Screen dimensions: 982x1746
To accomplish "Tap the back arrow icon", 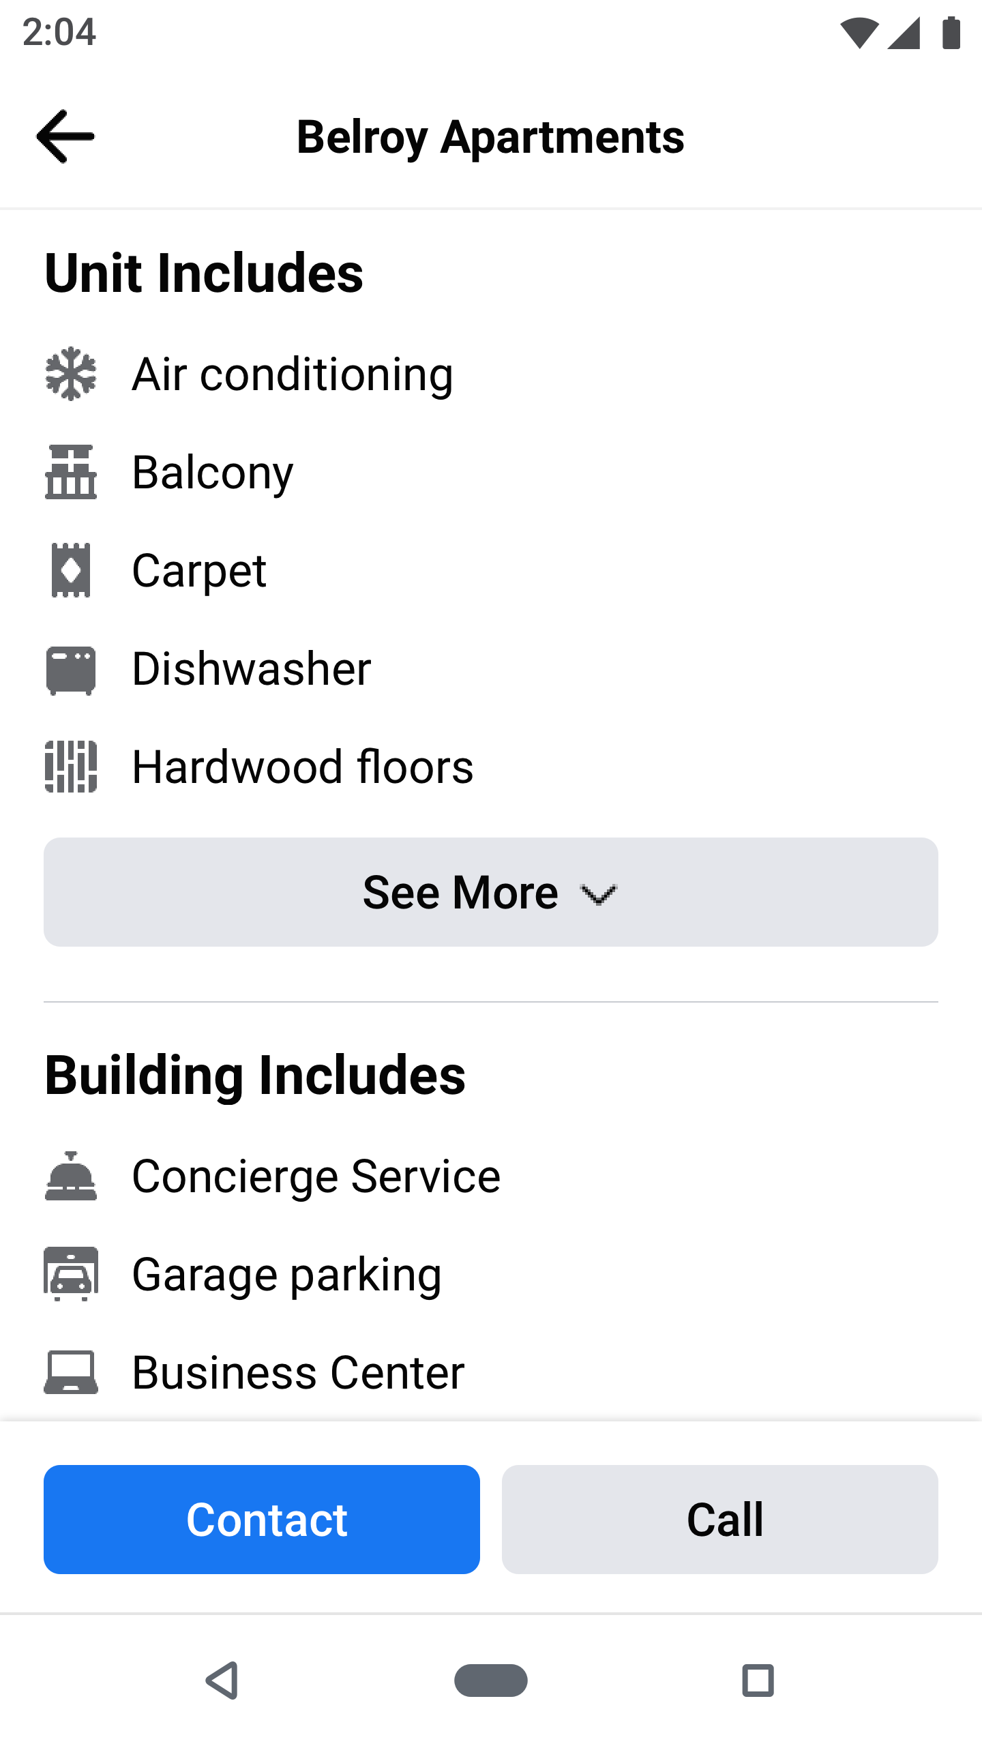I will (65, 137).
